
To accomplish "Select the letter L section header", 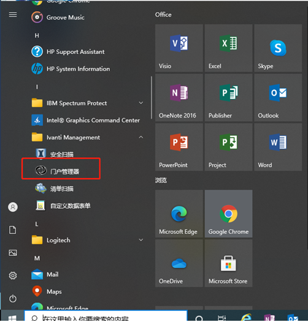I will point(37,224).
